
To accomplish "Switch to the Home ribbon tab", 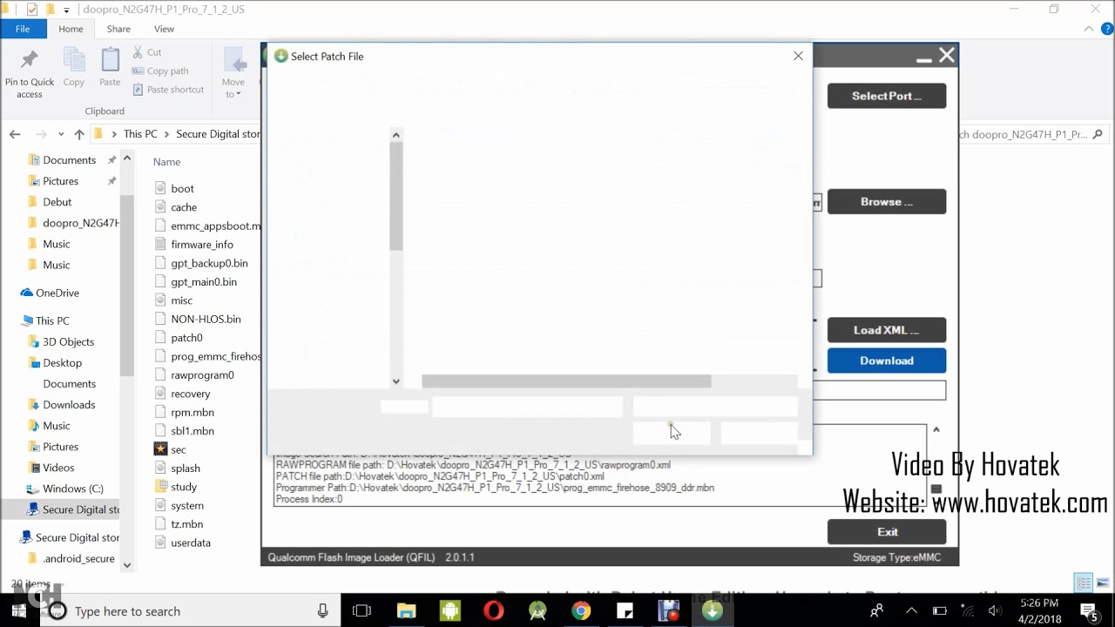I will tap(71, 29).
